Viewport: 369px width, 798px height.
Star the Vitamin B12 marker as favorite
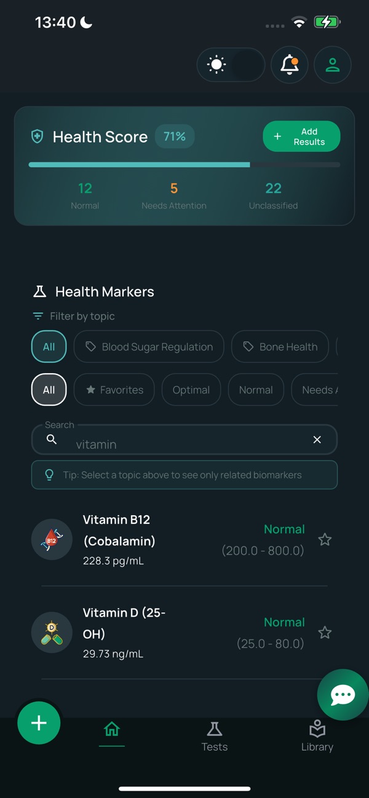pyautogui.click(x=325, y=539)
